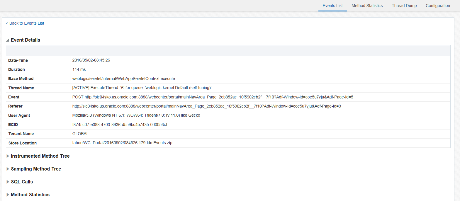Screen dimensions: 460x201
Task: Click the Base Method row label
Action: pos(21,79)
